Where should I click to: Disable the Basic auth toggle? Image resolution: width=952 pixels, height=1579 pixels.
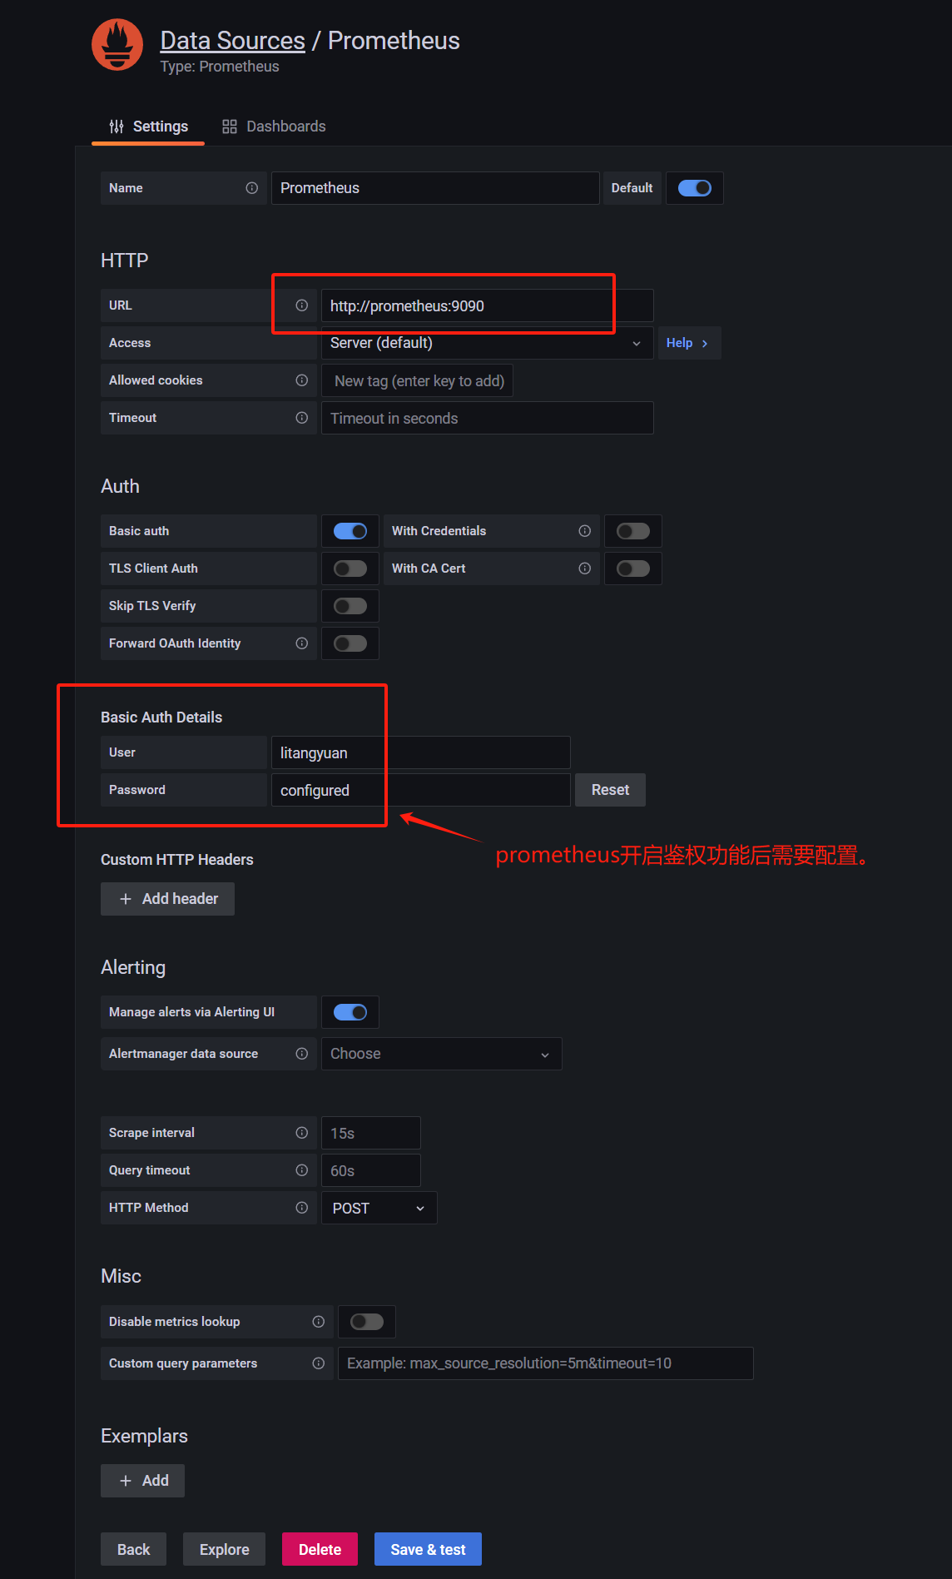350,531
